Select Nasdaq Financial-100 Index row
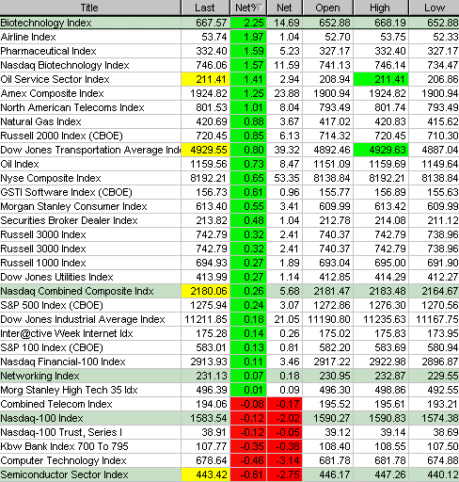This screenshot has height=482, width=459. click(x=229, y=361)
